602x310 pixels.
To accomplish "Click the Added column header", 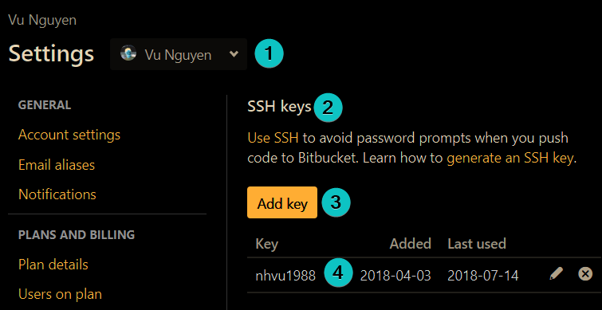I will point(411,244).
